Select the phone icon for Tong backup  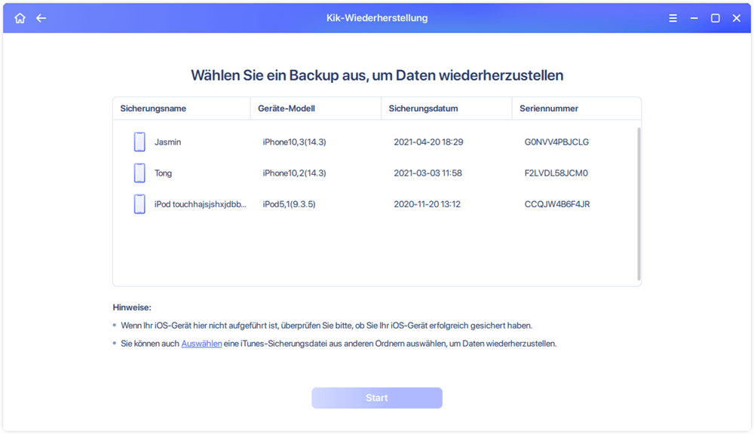(x=139, y=173)
